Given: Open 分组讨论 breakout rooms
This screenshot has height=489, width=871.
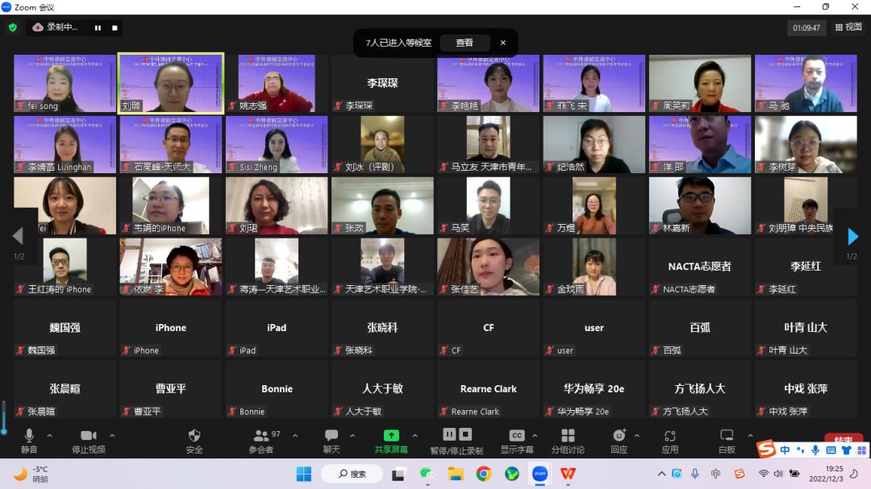Looking at the screenshot, I should tap(568, 437).
